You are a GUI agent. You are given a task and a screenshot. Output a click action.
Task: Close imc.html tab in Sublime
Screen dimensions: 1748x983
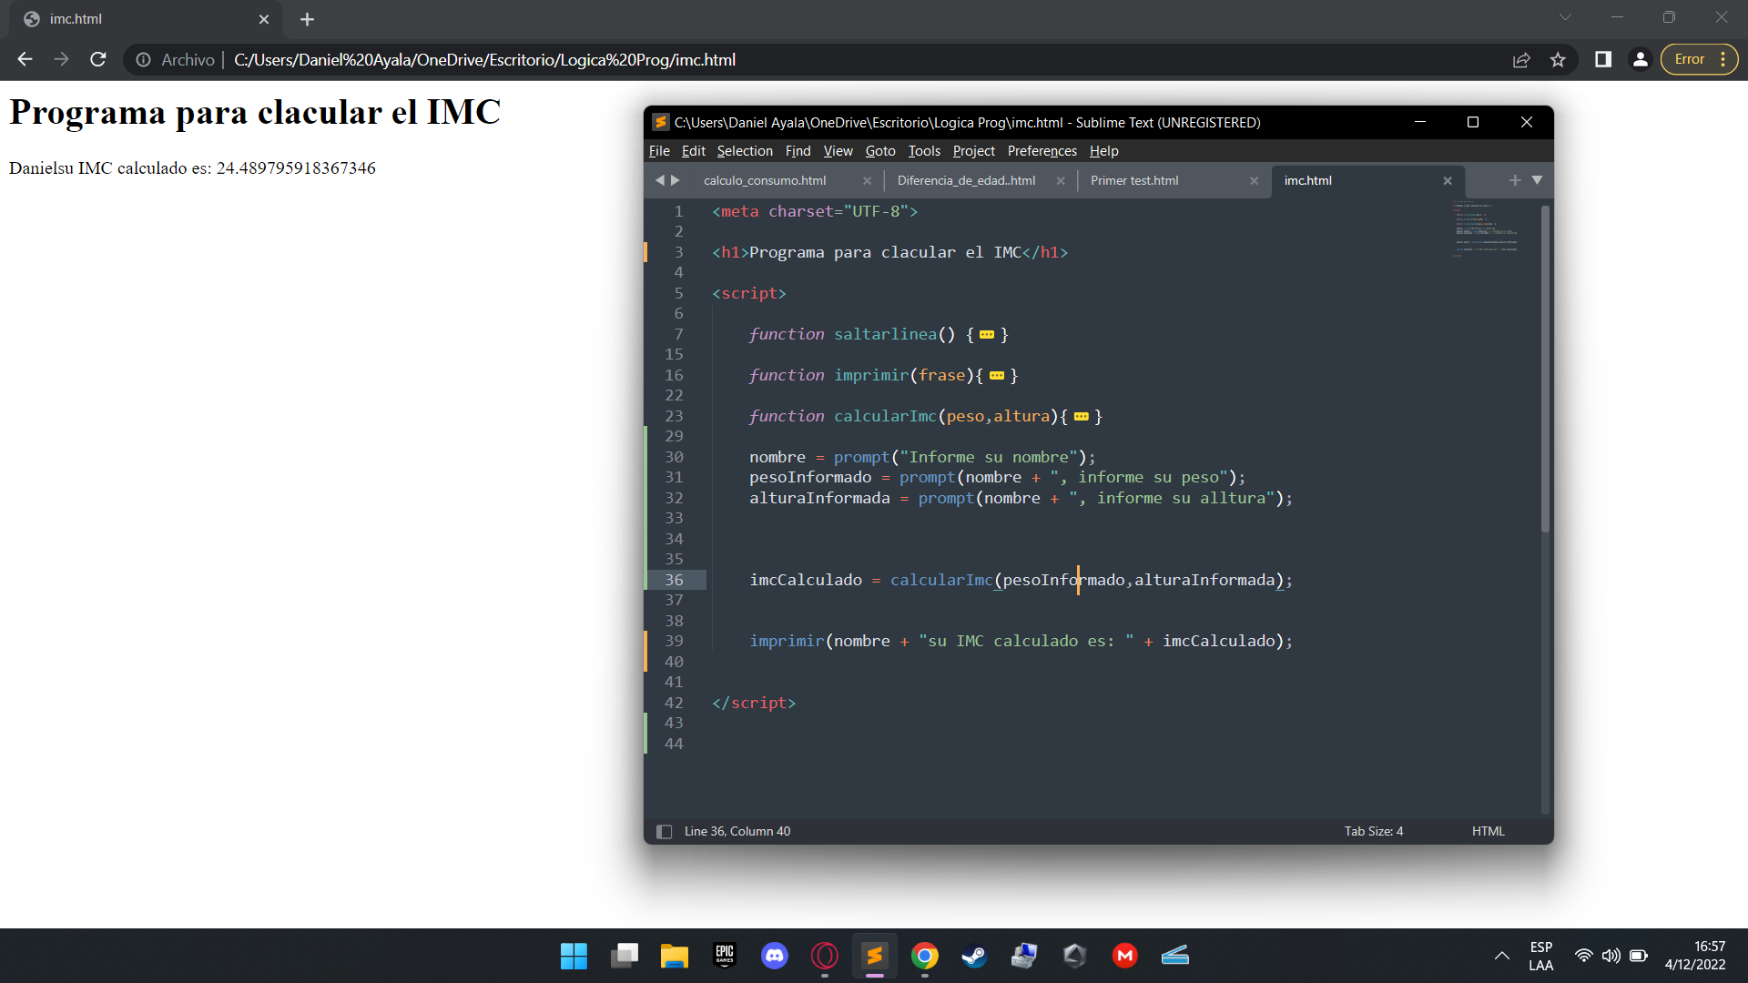(x=1448, y=181)
